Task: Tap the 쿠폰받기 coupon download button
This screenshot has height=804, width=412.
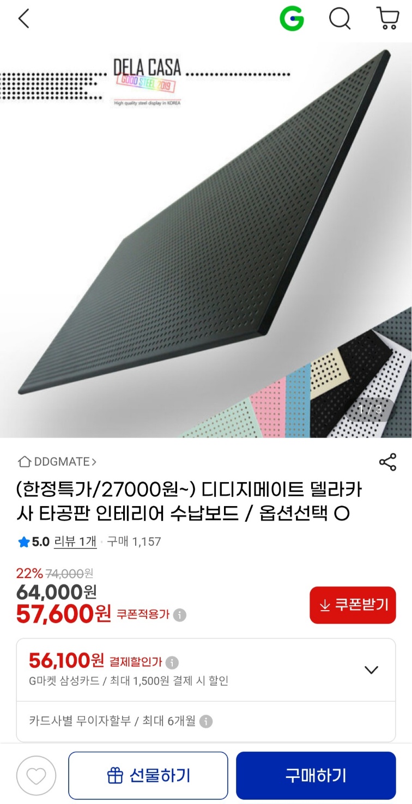Action: click(353, 605)
